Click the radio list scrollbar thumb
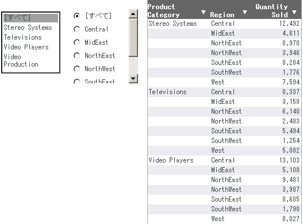Screen dimensions: 303x224 pos(133,37)
